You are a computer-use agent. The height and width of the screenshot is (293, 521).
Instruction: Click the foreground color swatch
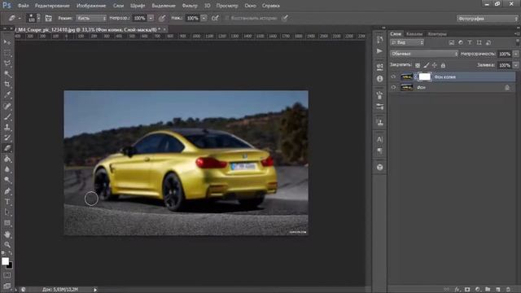click(x=5, y=261)
